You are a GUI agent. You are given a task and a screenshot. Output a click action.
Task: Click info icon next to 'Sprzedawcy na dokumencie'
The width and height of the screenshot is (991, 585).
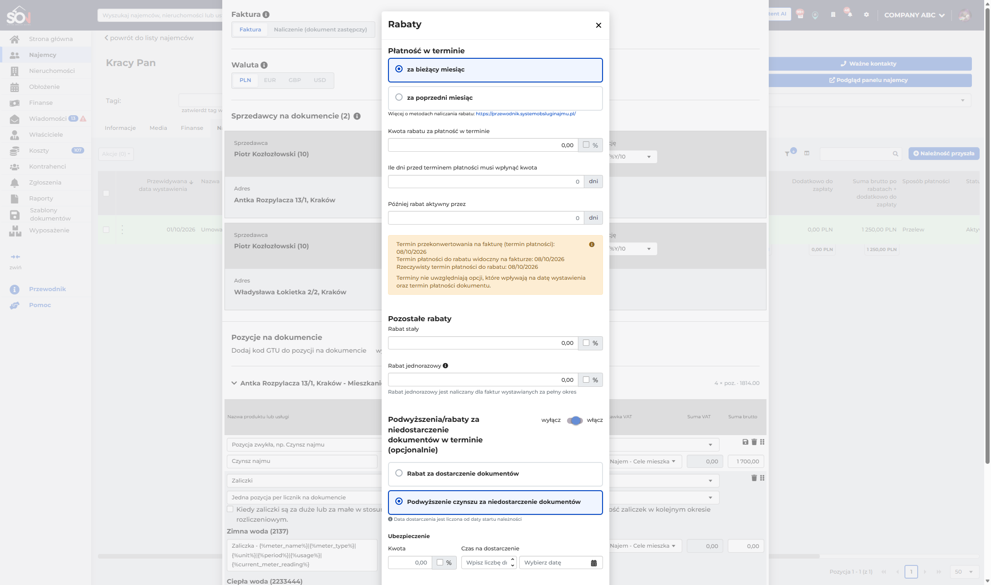(357, 116)
